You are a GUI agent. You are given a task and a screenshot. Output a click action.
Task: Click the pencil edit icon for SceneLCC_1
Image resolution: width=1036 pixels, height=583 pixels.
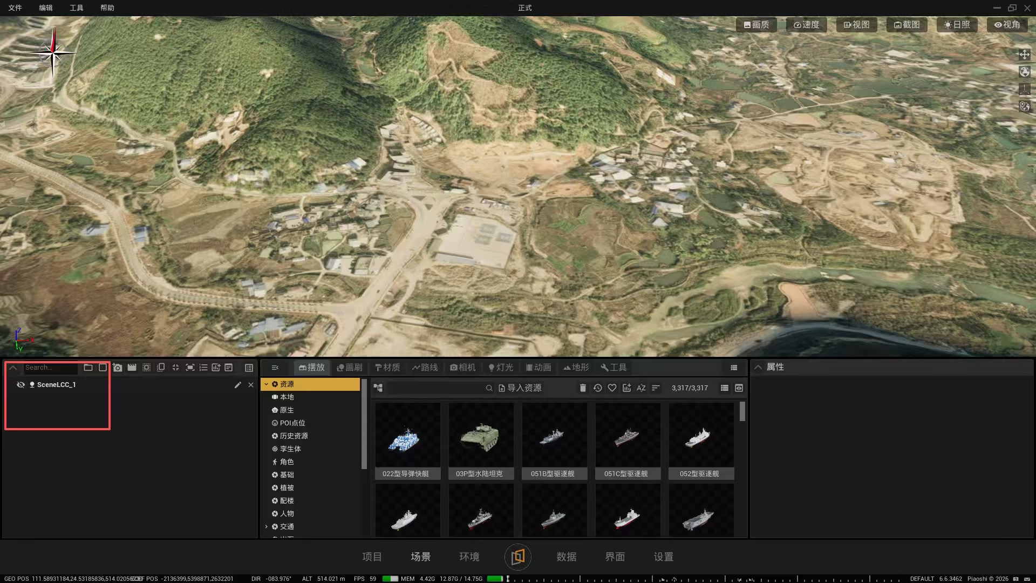coord(238,385)
